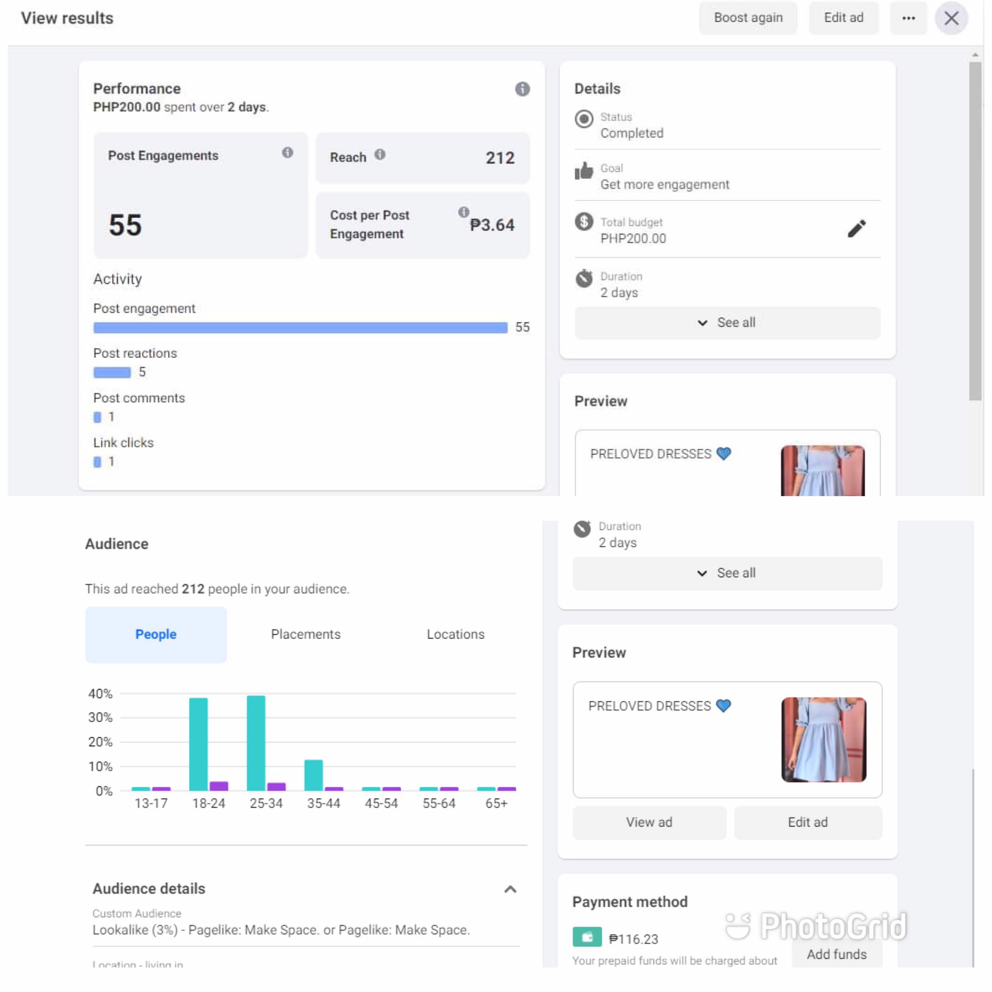Screen dimensions: 992x992
Task: Switch to the Placements tab
Action: pos(306,635)
